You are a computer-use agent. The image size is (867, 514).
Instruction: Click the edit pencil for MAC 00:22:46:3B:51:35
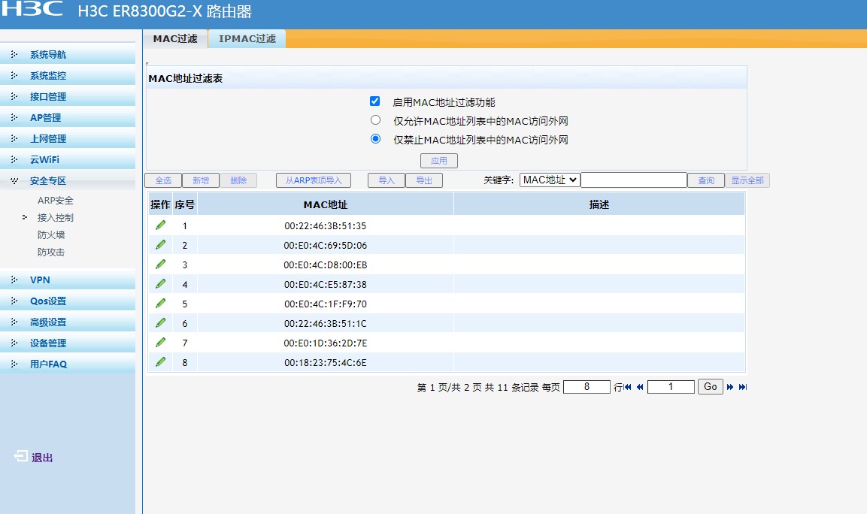coord(160,225)
